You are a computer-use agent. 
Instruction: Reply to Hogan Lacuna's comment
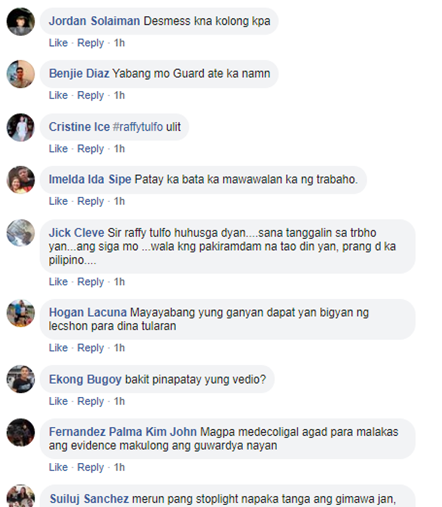click(91, 348)
